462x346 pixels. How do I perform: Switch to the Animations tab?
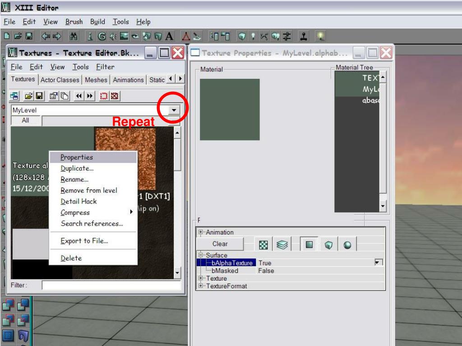(128, 80)
